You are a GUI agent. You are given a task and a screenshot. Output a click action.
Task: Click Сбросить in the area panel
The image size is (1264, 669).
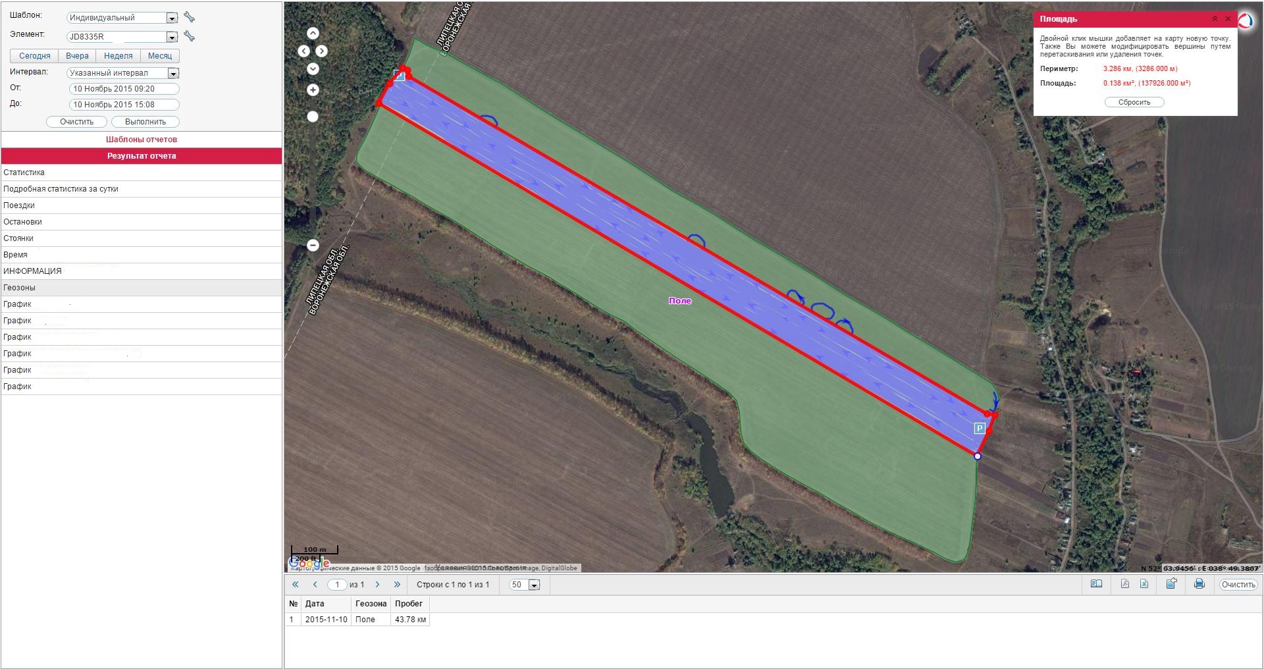(x=1134, y=102)
